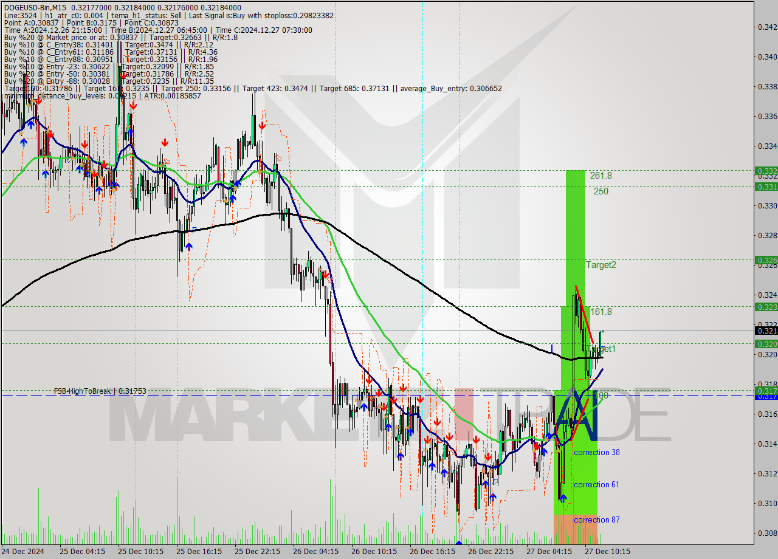Click the green 0.326 price tag
Screen dimensions: 778x559
click(x=766, y=260)
